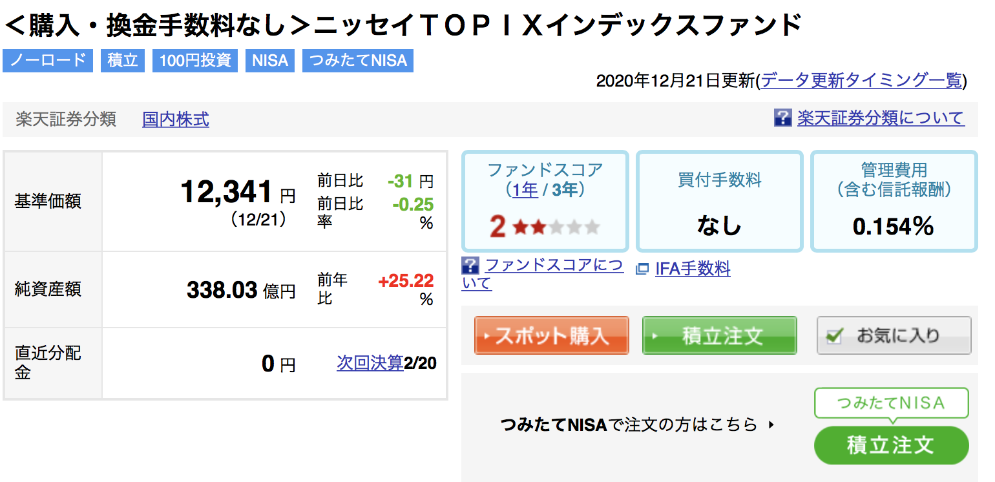Click the 100円投資 tag
Image resolution: width=995 pixels, height=482 pixels.
coord(195,61)
